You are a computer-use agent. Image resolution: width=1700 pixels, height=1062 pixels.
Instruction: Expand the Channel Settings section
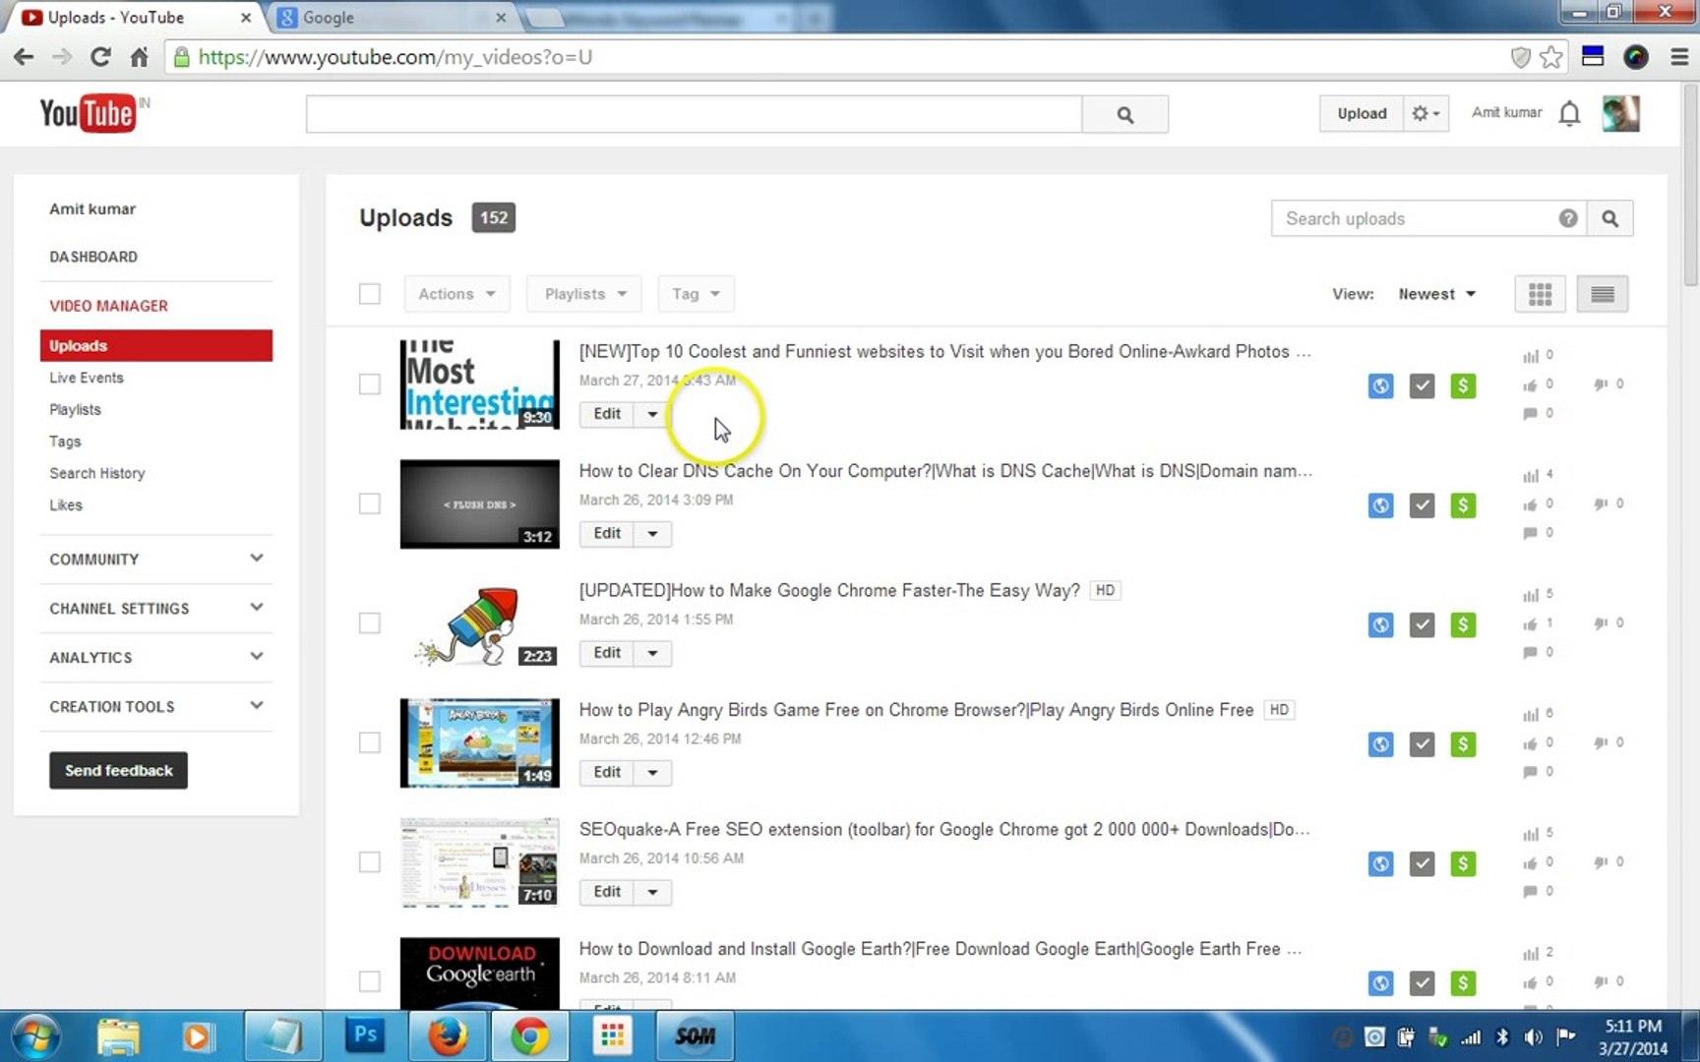point(156,609)
